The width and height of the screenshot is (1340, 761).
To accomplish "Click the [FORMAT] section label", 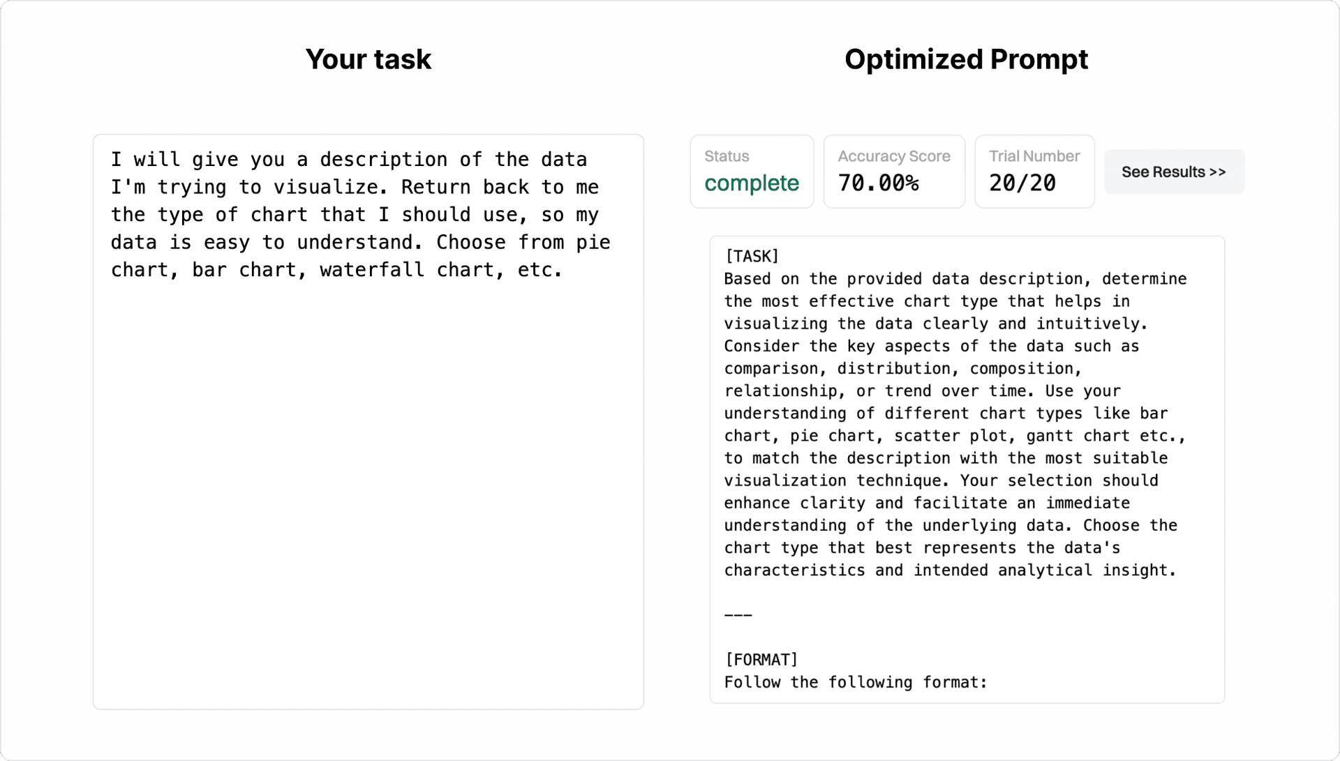I will pyautogui.click(x=761, y=659).
